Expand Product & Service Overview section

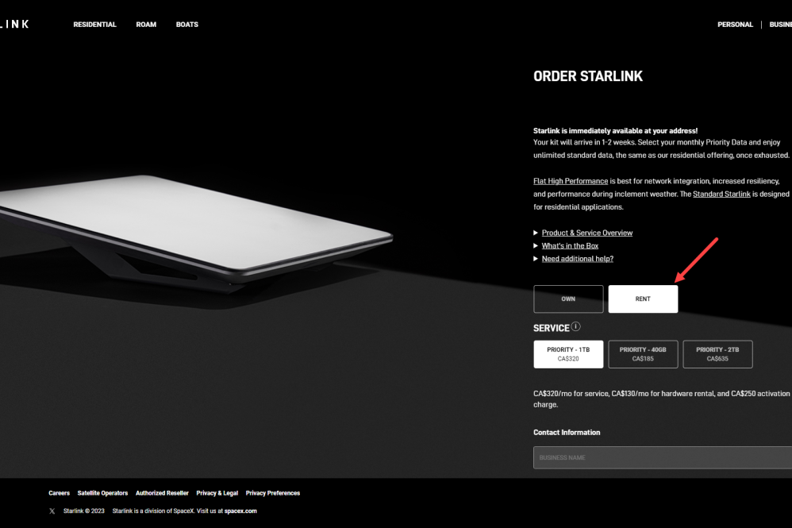(x=587, y=233)
